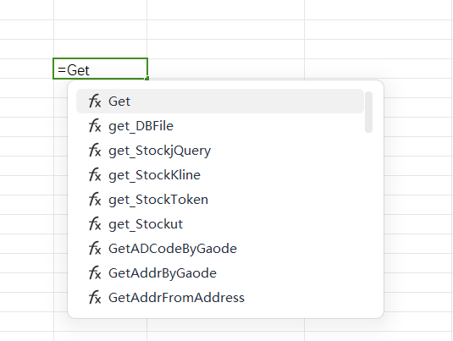Choose the get_StockToken function
Viewport: 453px width, 341px height.
220,199
